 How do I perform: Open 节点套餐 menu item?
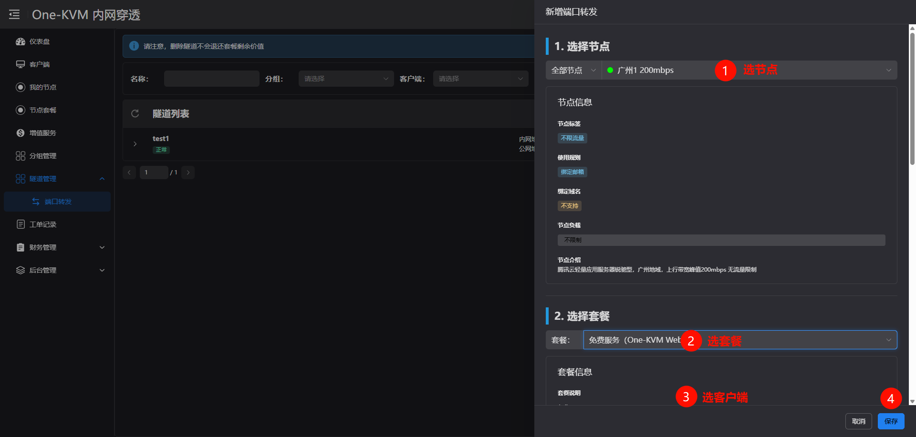click(43, 110)
